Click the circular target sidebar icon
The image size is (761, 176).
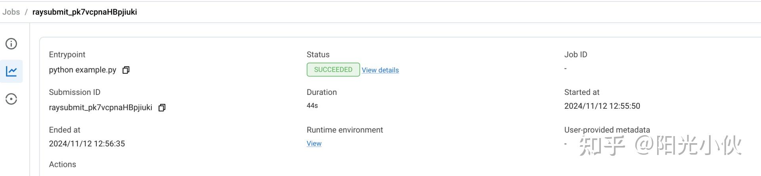click(x=11, y=99)
